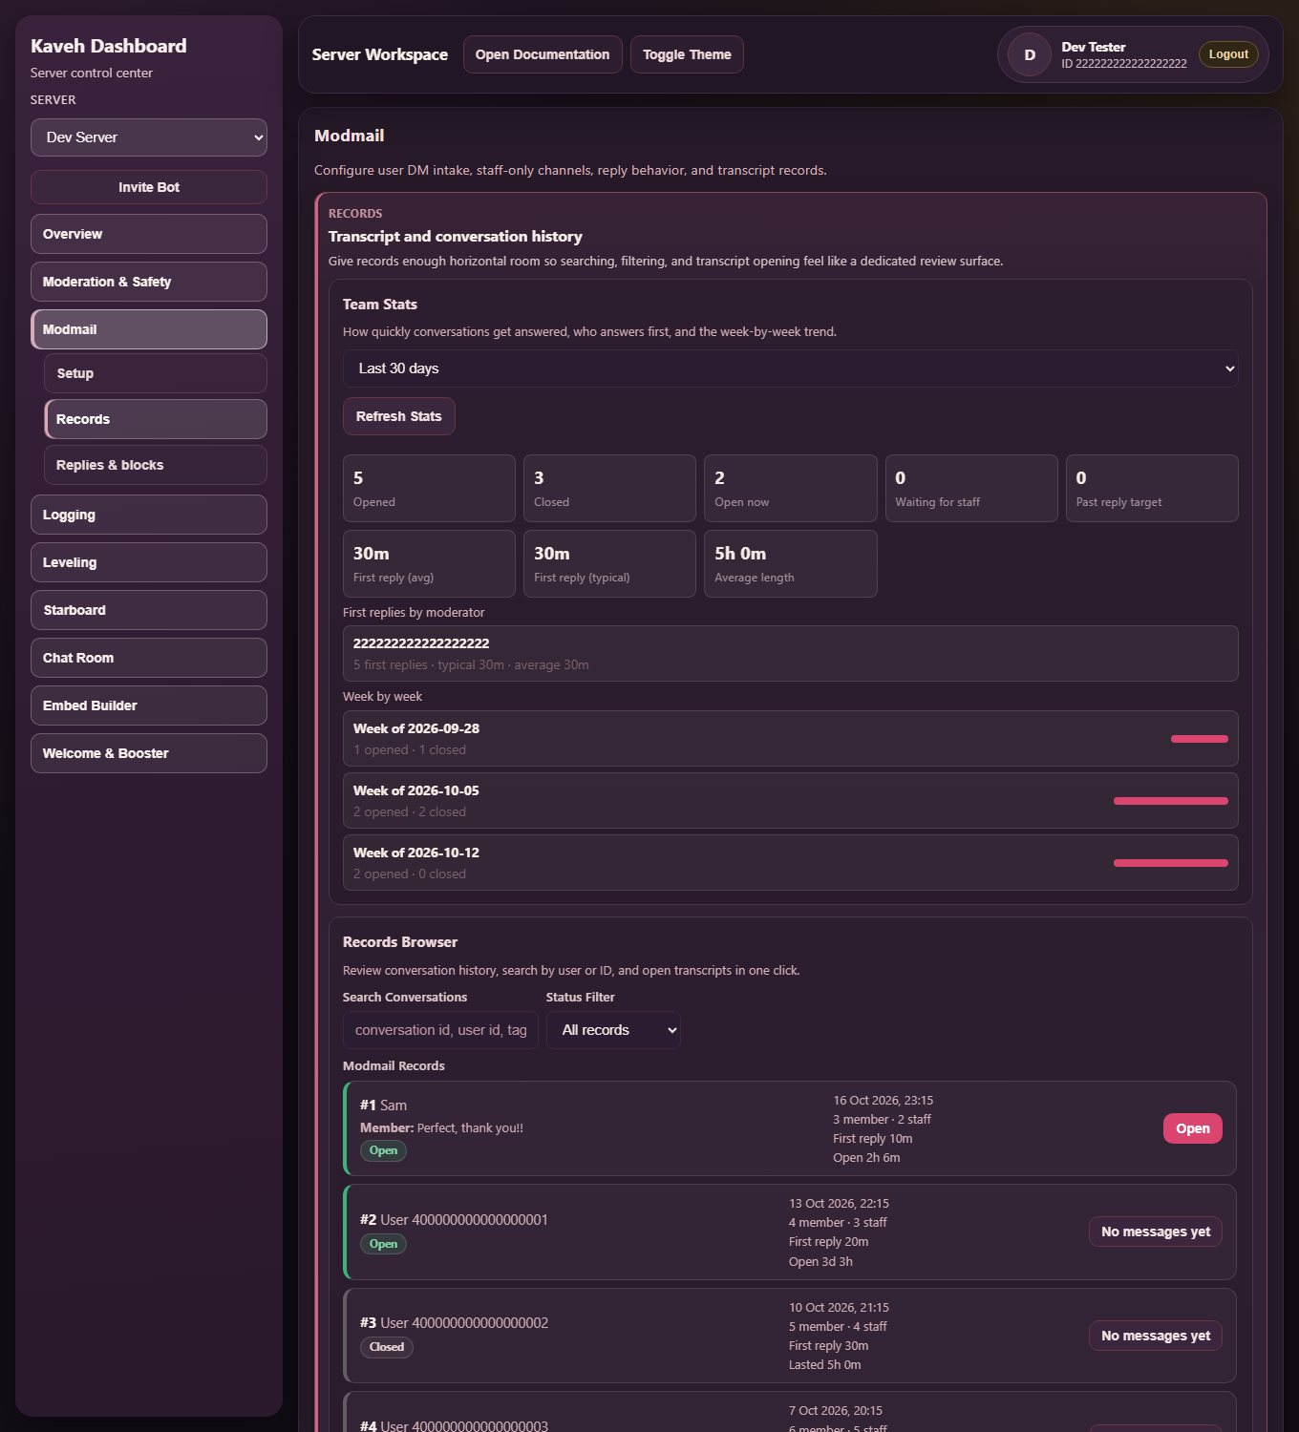Open the Leveling section
1299x1432 pixels.
click(149, 562)
